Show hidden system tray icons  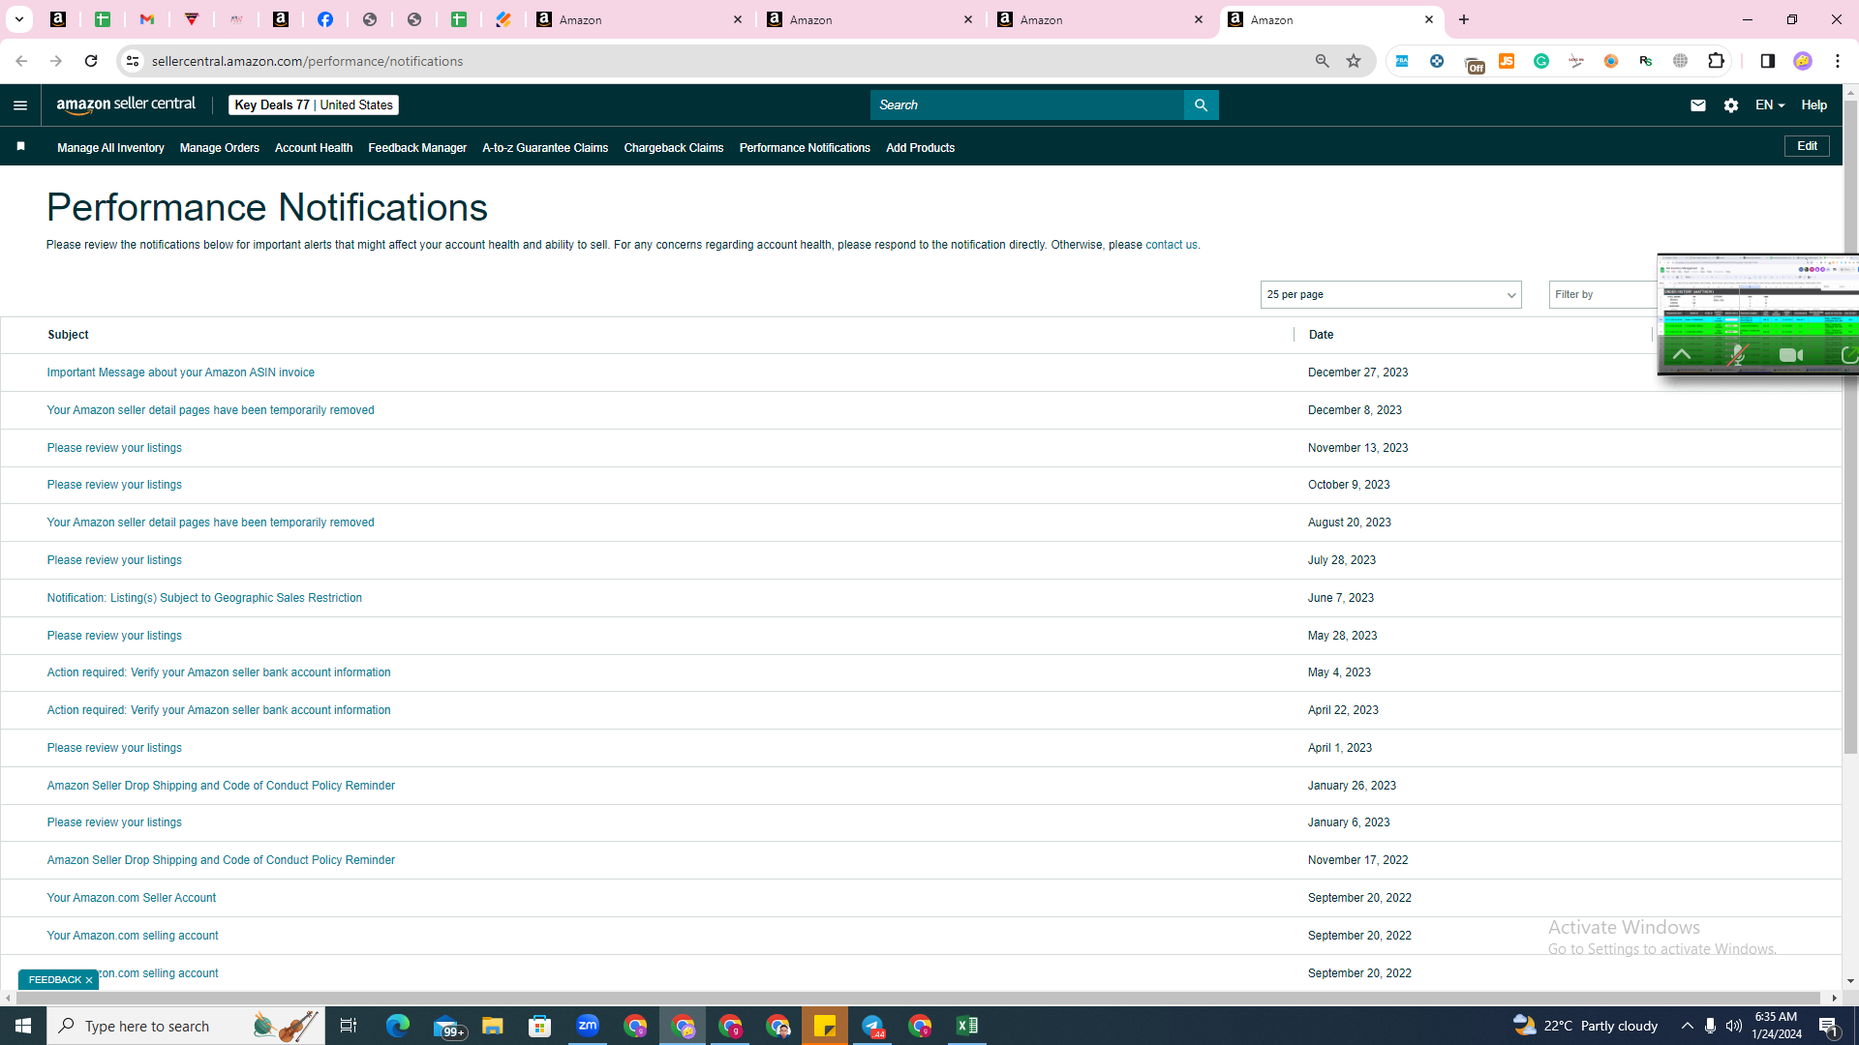pos(1687,1026)
